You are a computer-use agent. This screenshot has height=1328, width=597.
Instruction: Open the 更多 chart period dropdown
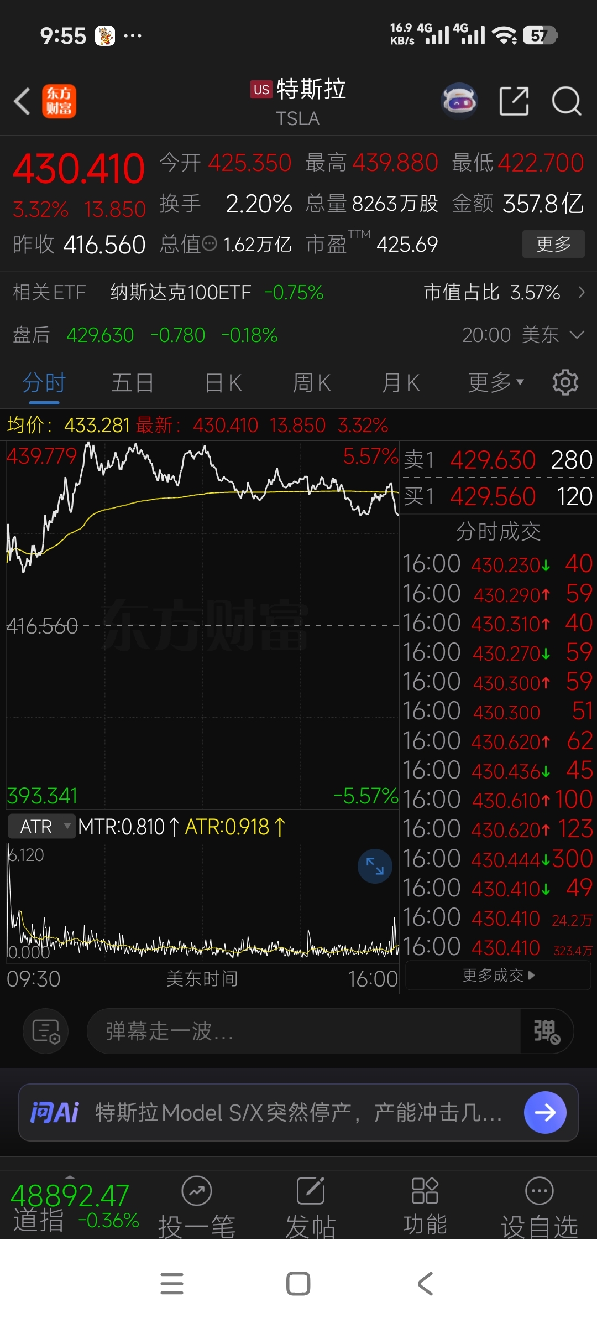pos(496,382)
